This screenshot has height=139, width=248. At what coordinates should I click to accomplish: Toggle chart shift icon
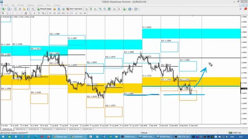coord(119,9)
